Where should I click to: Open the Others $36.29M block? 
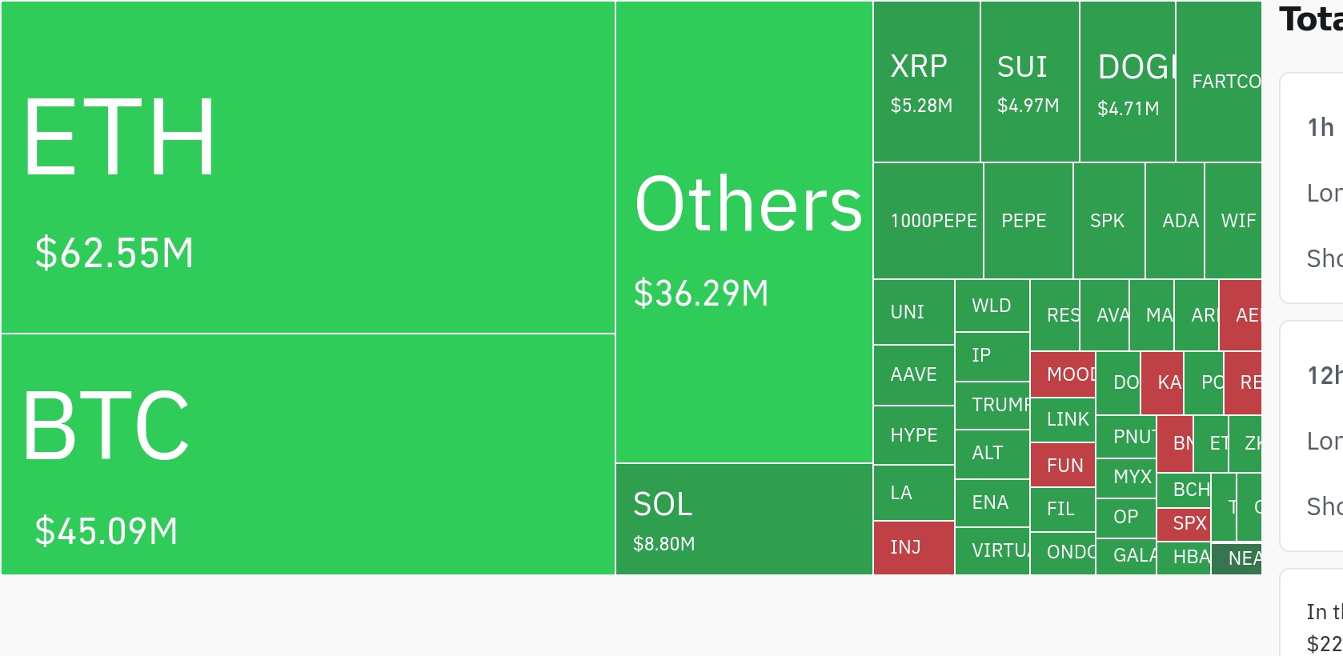coord(744,232)
